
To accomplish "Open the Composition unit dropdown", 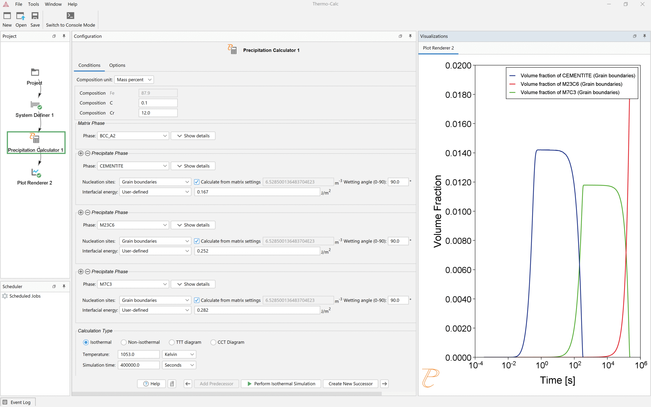I will (134, 80).
